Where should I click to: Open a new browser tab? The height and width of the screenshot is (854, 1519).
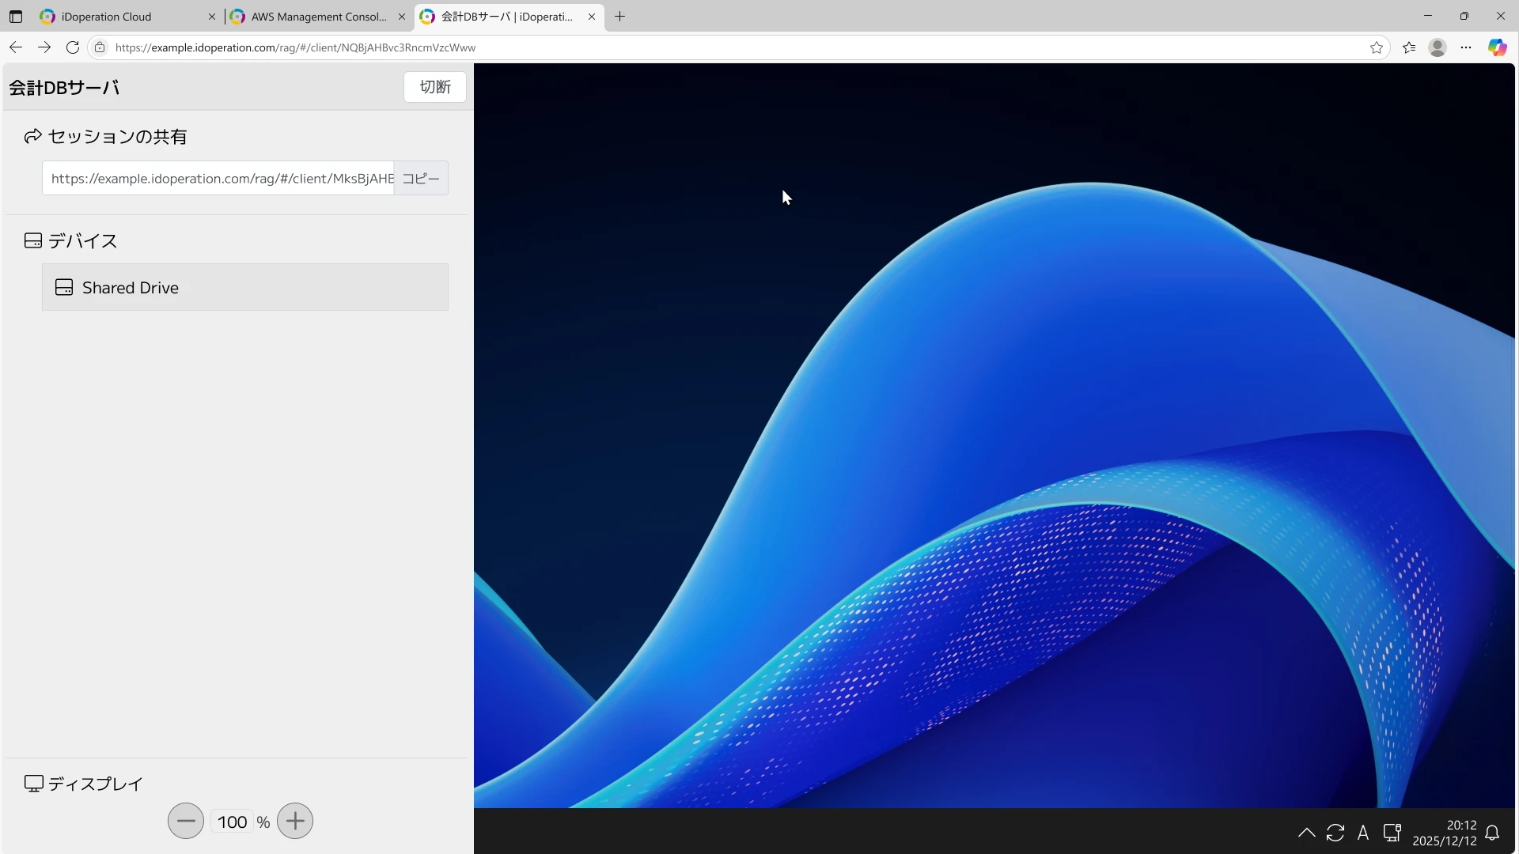(620, 17)
